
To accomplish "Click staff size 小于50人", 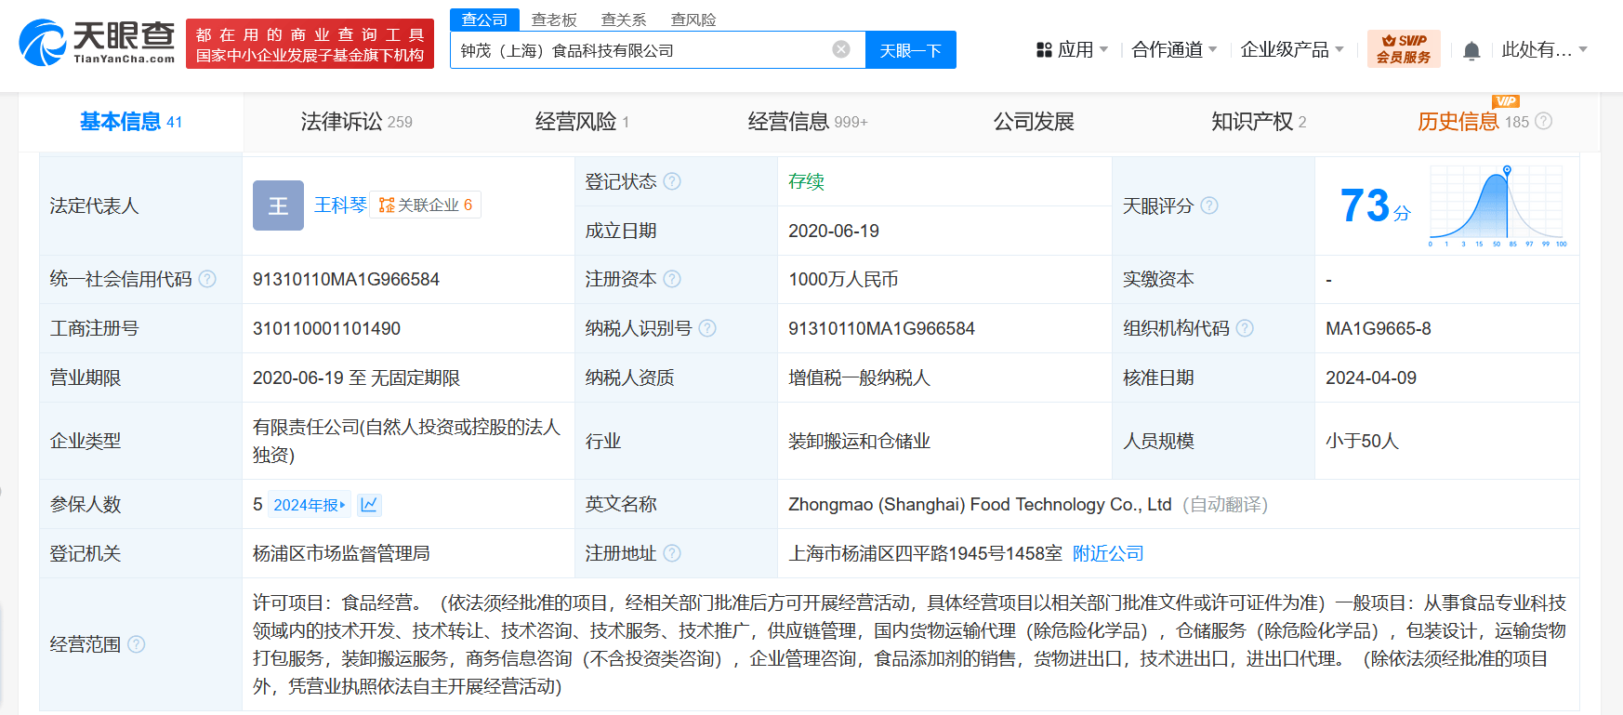I will point(1362,441).
